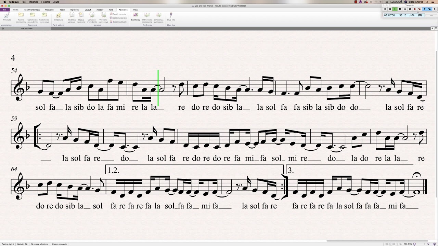
Task: Click the timecode display 00:02'56
Action: click(x=389, y=15)
